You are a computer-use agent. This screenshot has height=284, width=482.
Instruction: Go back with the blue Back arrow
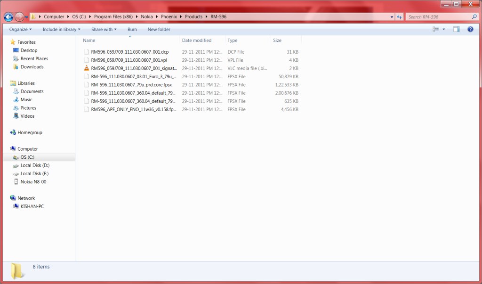(8, 16)
